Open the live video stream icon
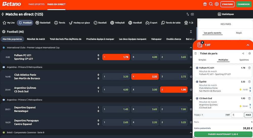Screen dimensions: 253x138 click(x=192, y=14)
